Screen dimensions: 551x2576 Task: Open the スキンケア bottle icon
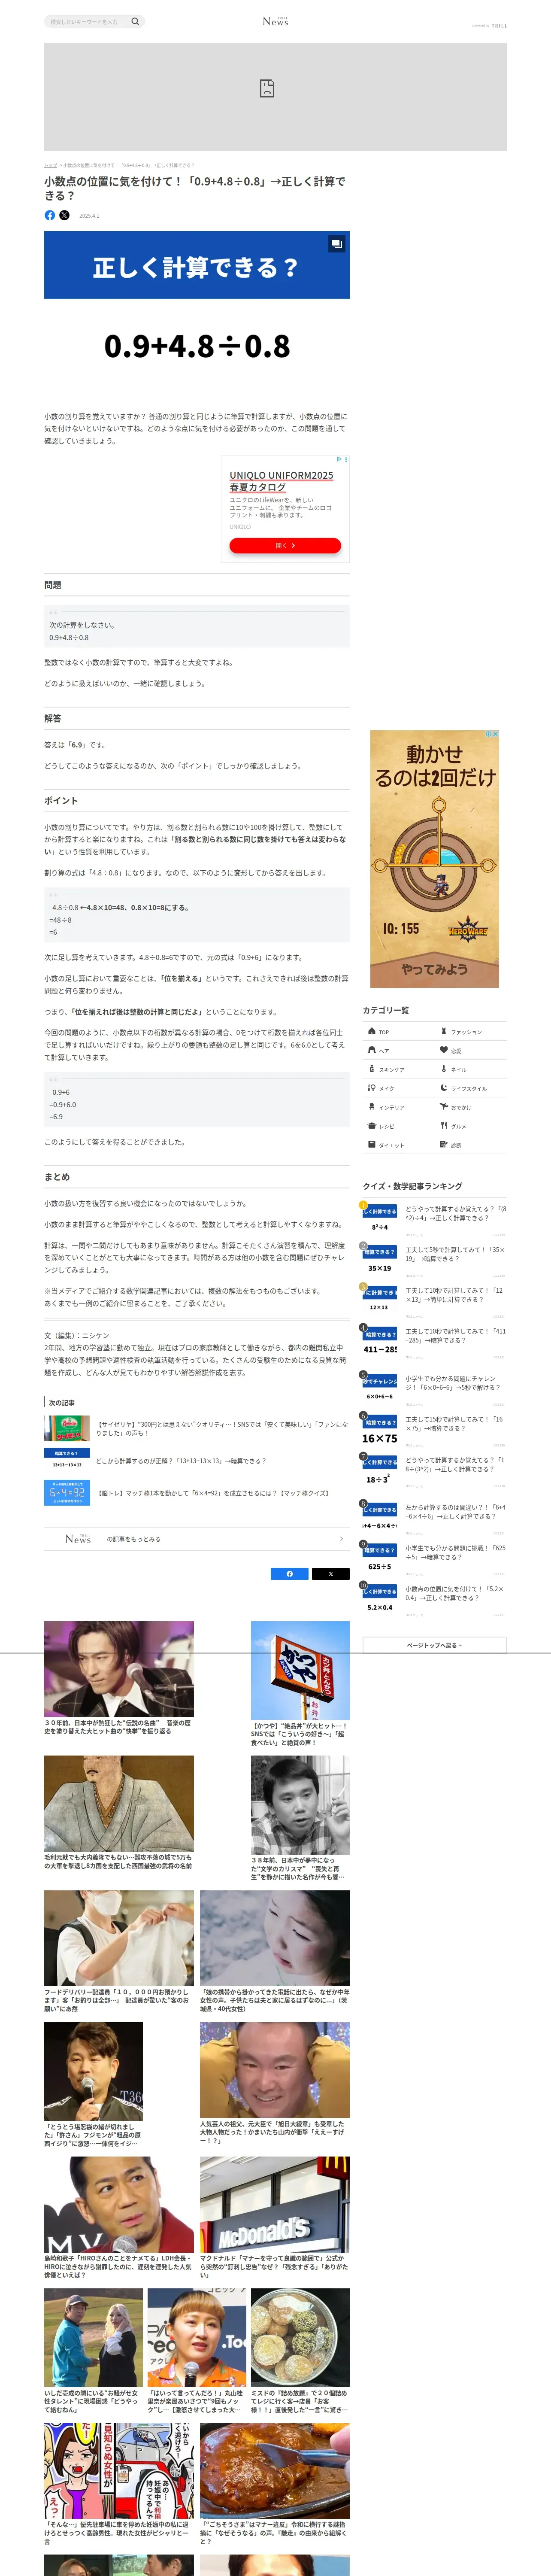click(372, 1069)
